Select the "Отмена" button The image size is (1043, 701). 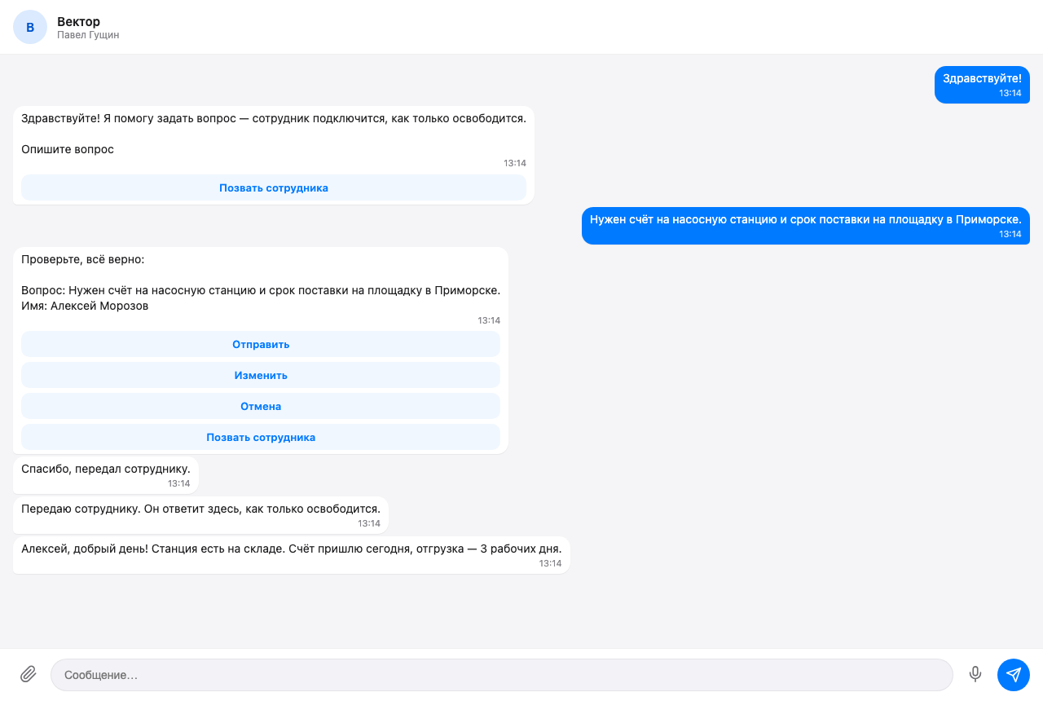[x=261, y=406]
